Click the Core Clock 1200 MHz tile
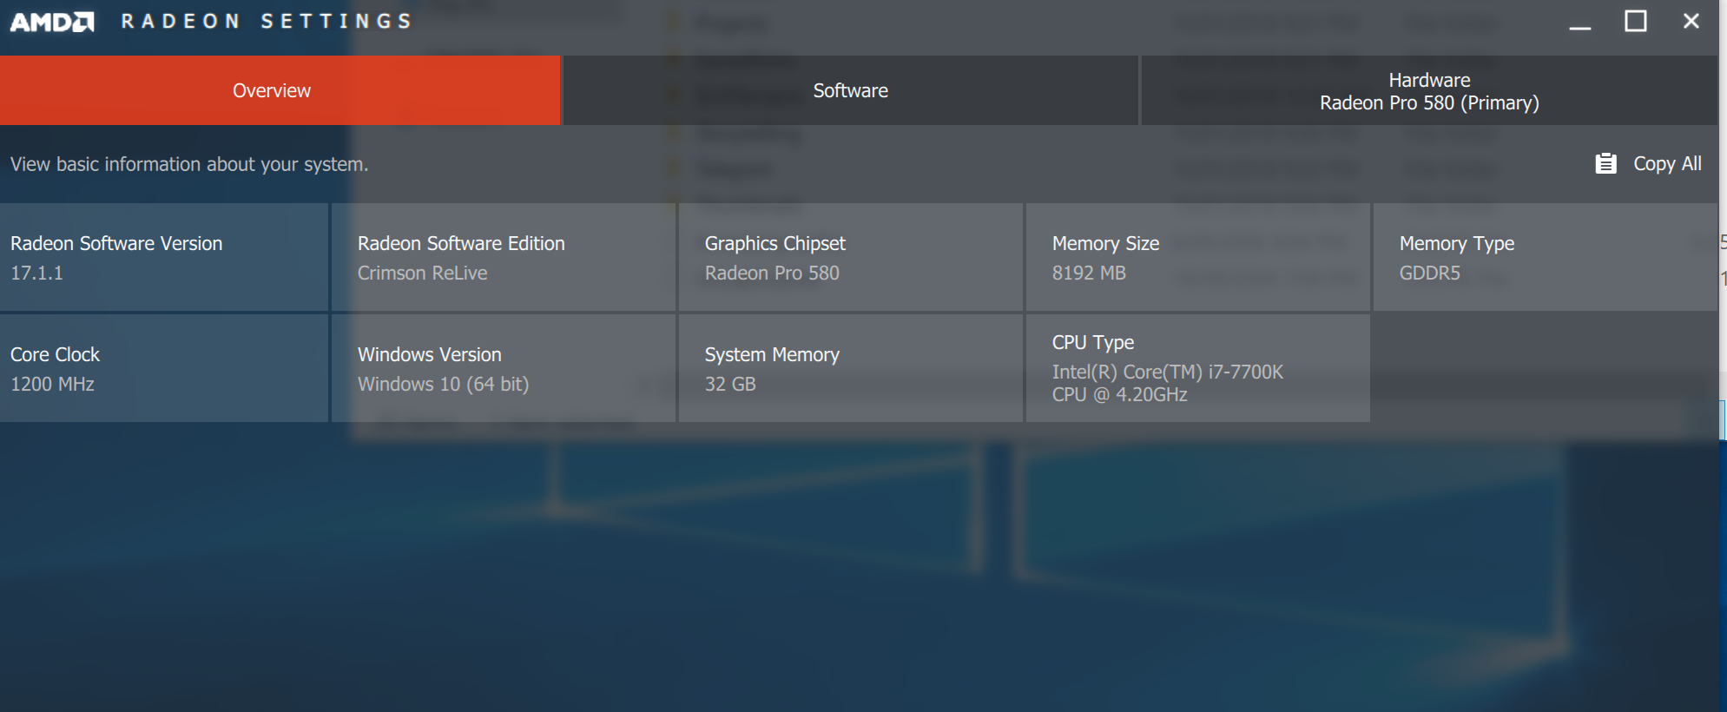Image resolution: width=1727 pixels, height=712 pixels. [x=164, y=368]
